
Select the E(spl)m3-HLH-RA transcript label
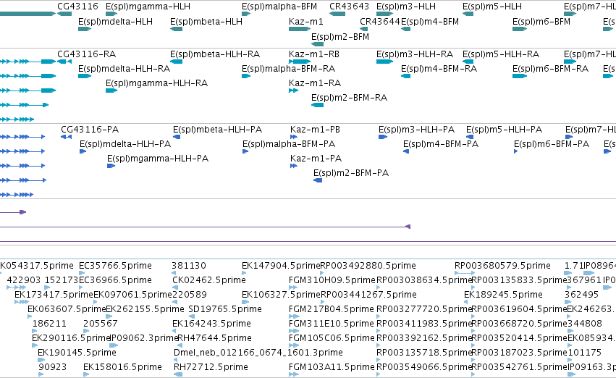[x=415, y=54]
